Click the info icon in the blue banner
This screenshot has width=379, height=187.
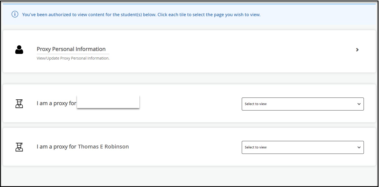15,15
